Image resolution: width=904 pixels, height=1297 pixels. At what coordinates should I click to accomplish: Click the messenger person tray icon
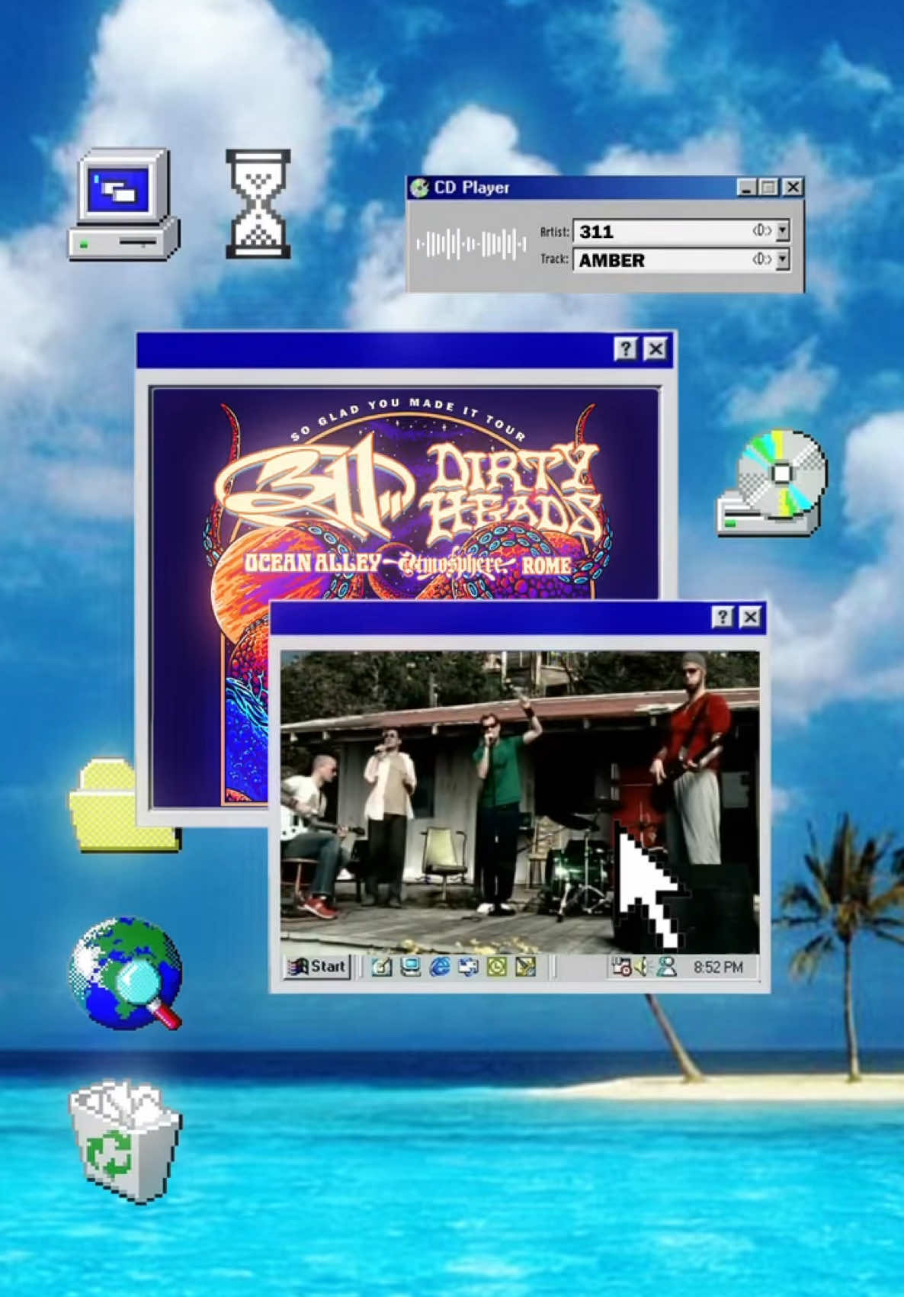667,967
